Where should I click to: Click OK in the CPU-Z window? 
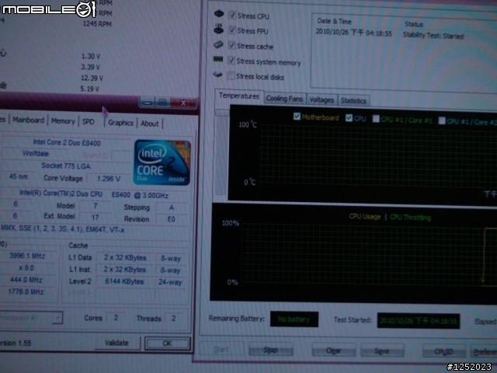168,343
